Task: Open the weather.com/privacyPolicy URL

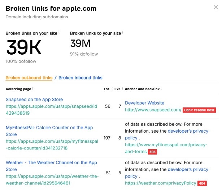Action: click(x=161, y=183)
